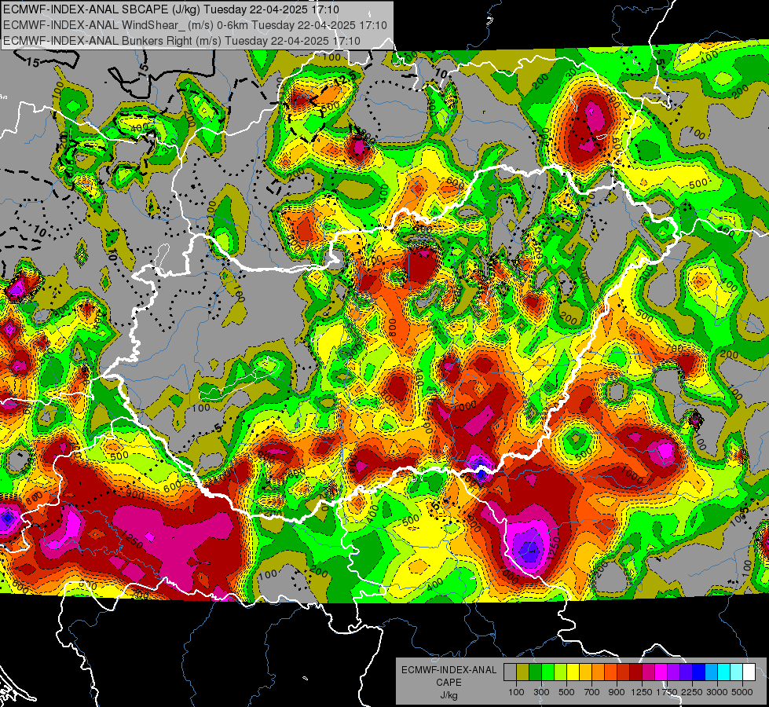The image size is (769, 707).
Task: Pick the yellow-green lime legend swatch
Action: (561, 672)
